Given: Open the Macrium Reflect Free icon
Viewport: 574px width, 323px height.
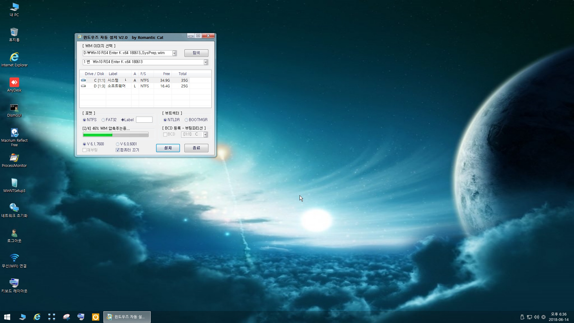Looking at the screenshot, I should 14,137.
